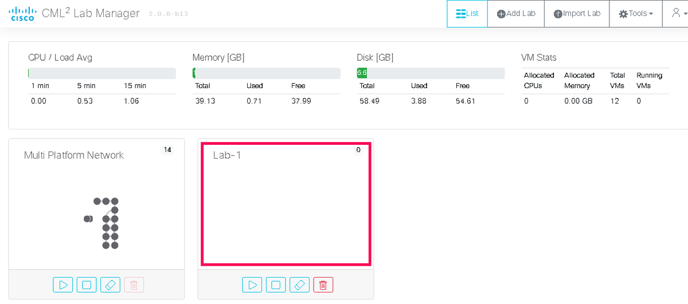The width and height of the screenshot is (688, 304).
Task: Click the Lab-1 node count badge 0
Action: pos(358,150)
